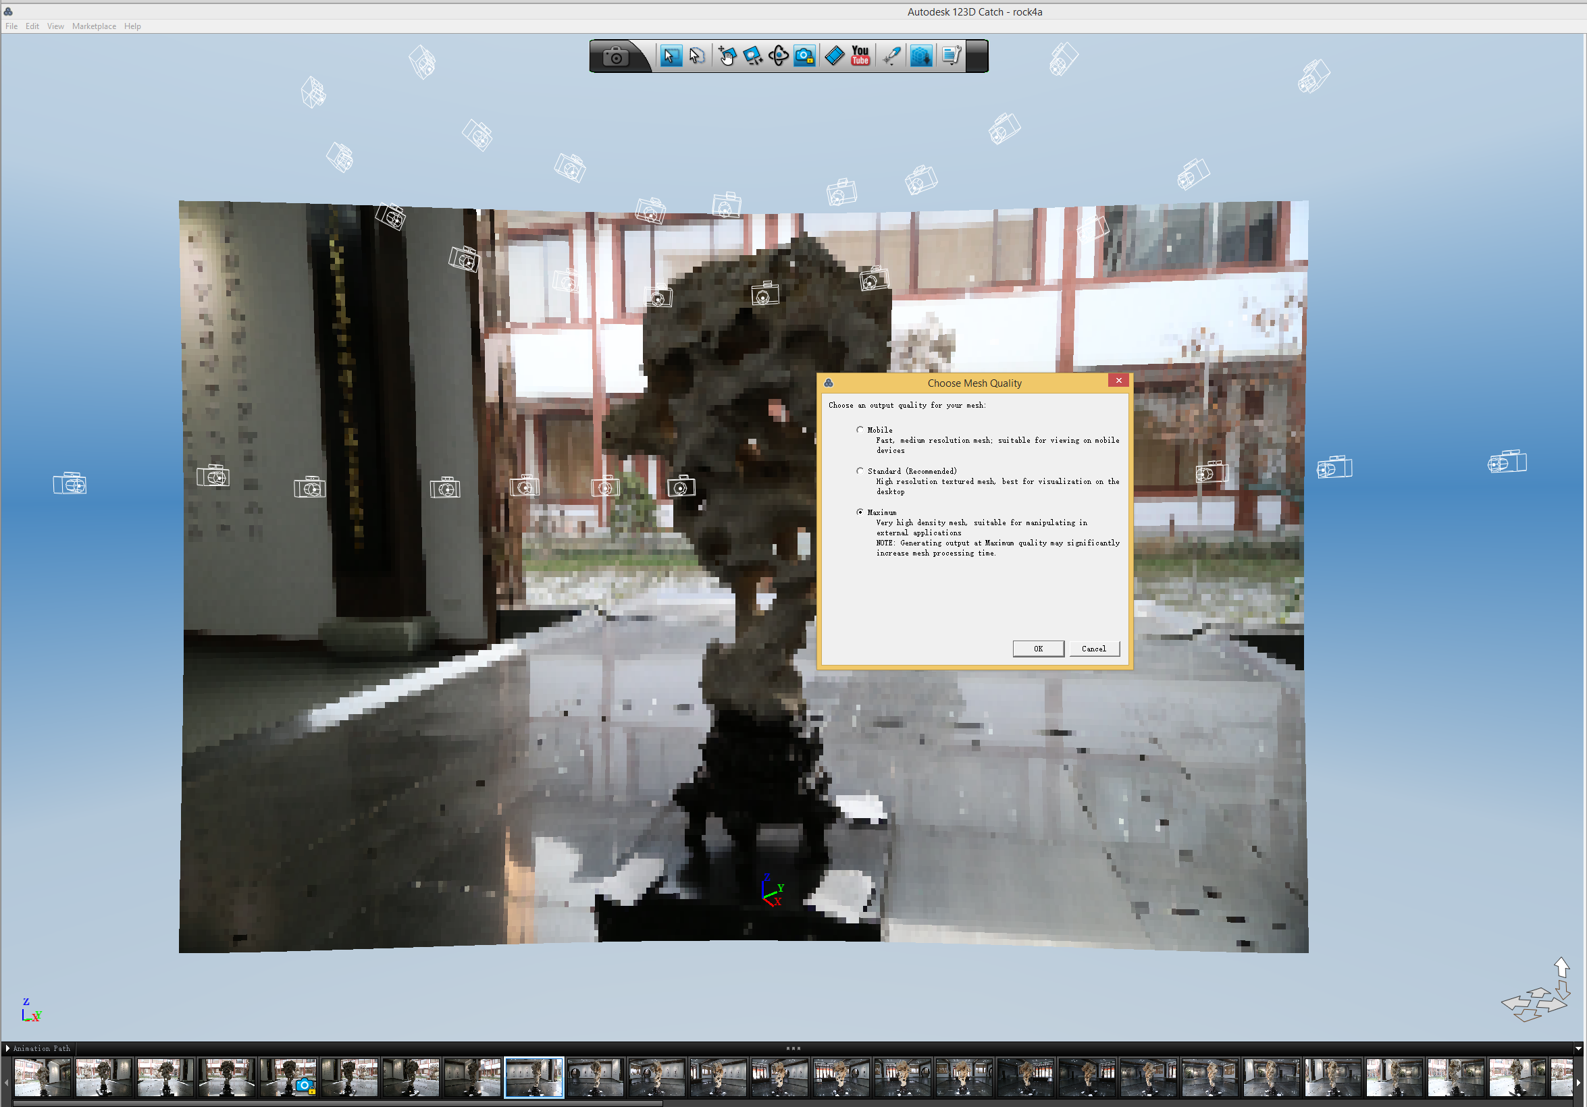This screenshot has width=1587, height=1107.
Task: Click the filmstrip right scroll arrow
Action: [1580, 1081]
